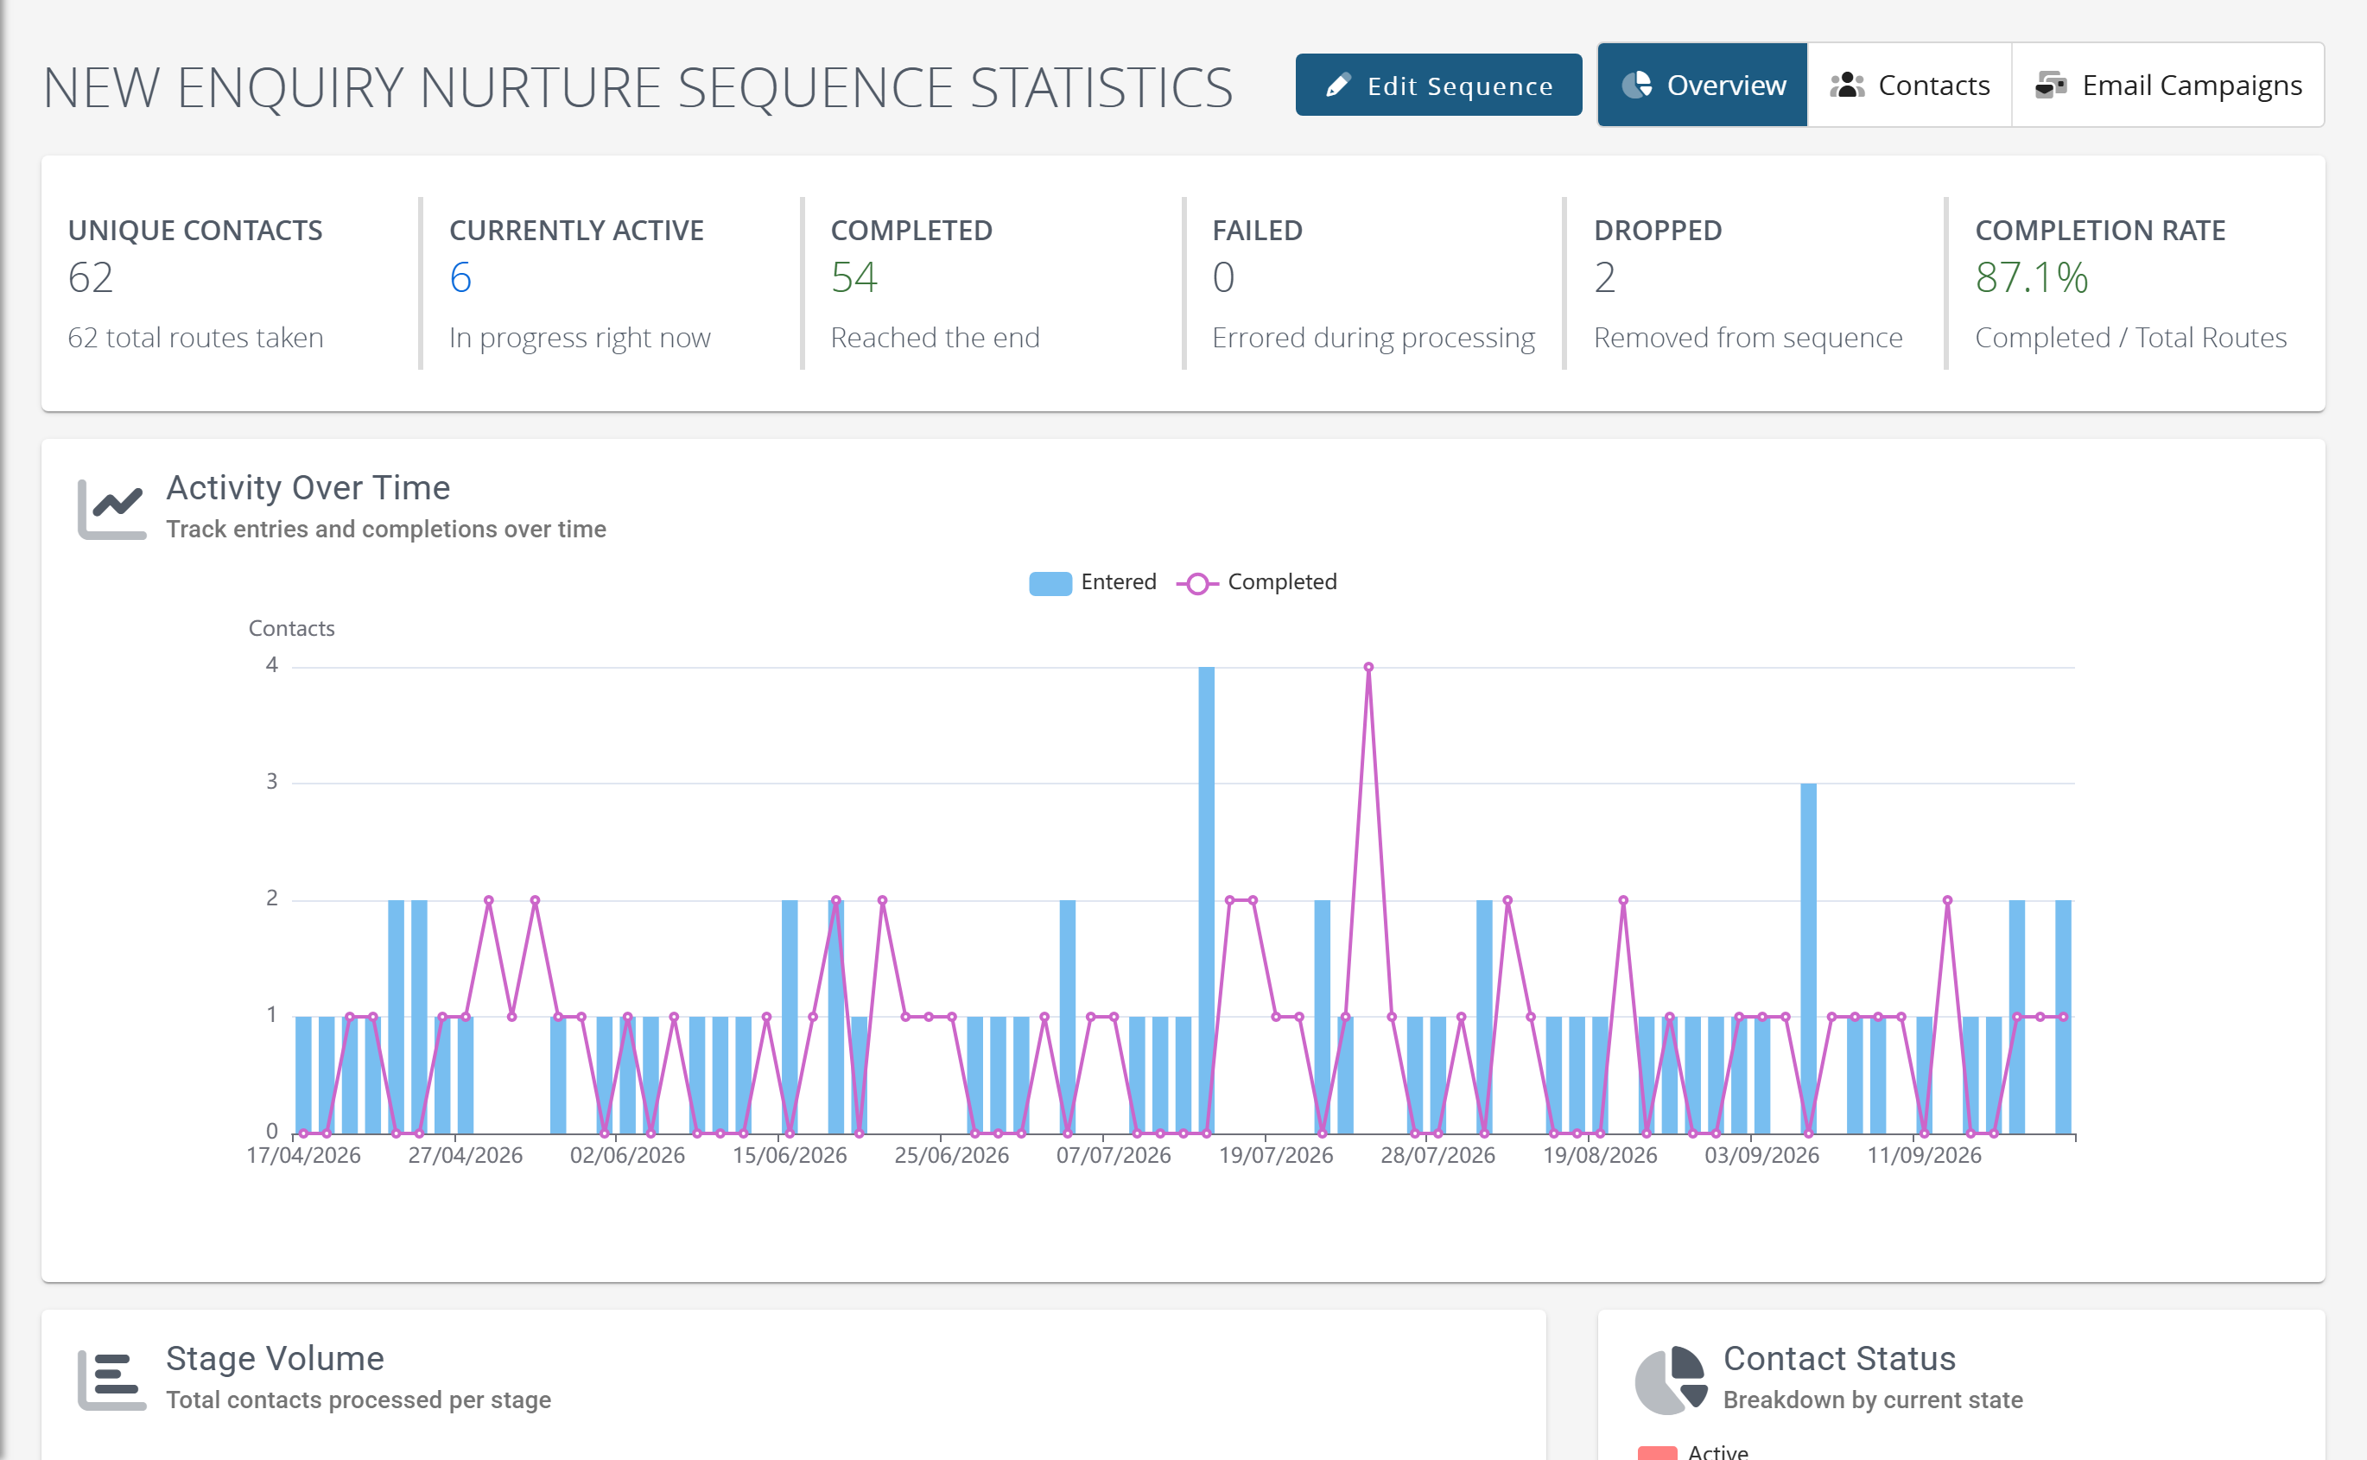Screen dimensions: 2367x1460
Task: Click 'Completed / Total Routes' text
Action: 2131,338
